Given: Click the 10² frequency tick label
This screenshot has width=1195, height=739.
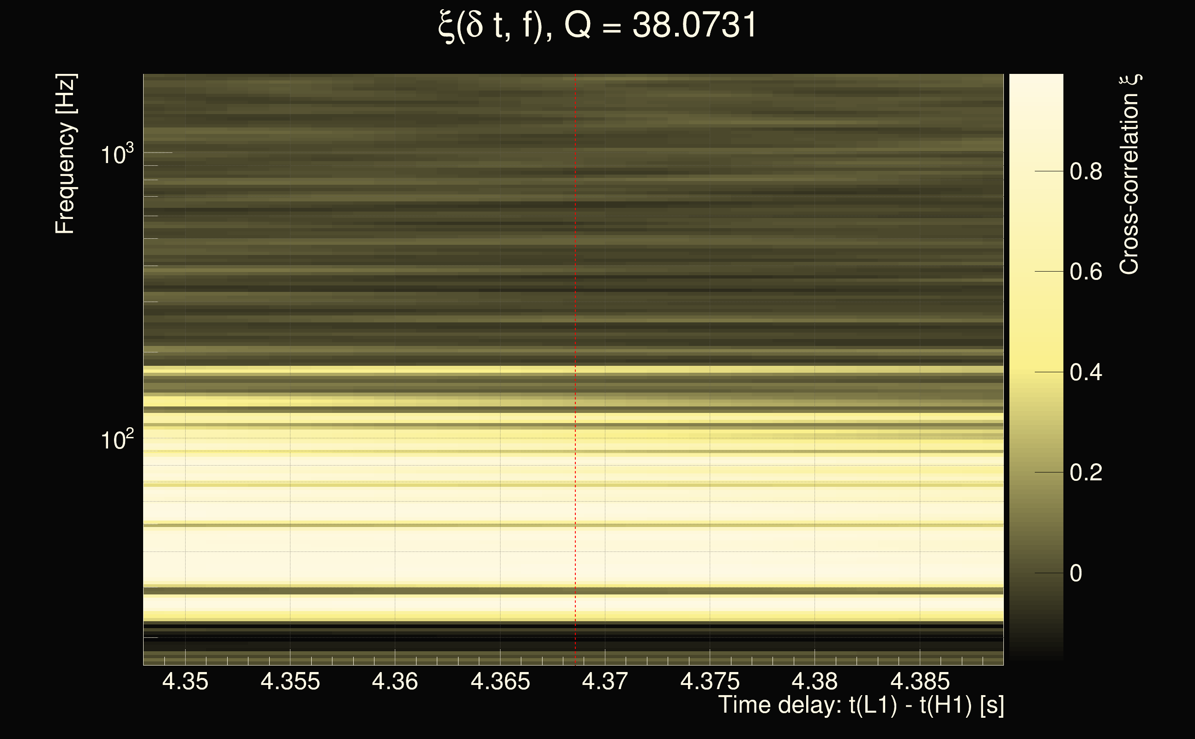Looking at the screenshot, I should (117, 440).
